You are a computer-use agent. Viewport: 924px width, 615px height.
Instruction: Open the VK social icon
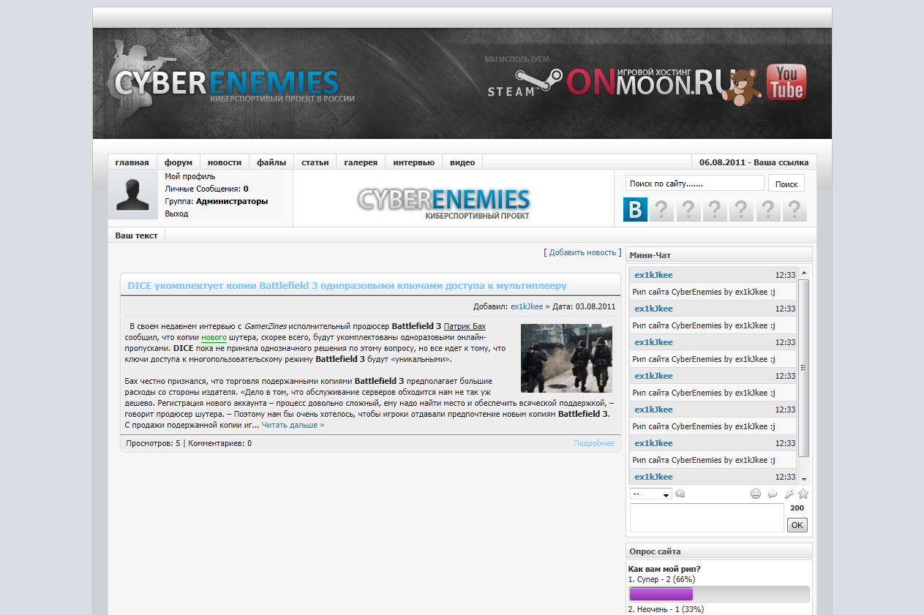635,210
